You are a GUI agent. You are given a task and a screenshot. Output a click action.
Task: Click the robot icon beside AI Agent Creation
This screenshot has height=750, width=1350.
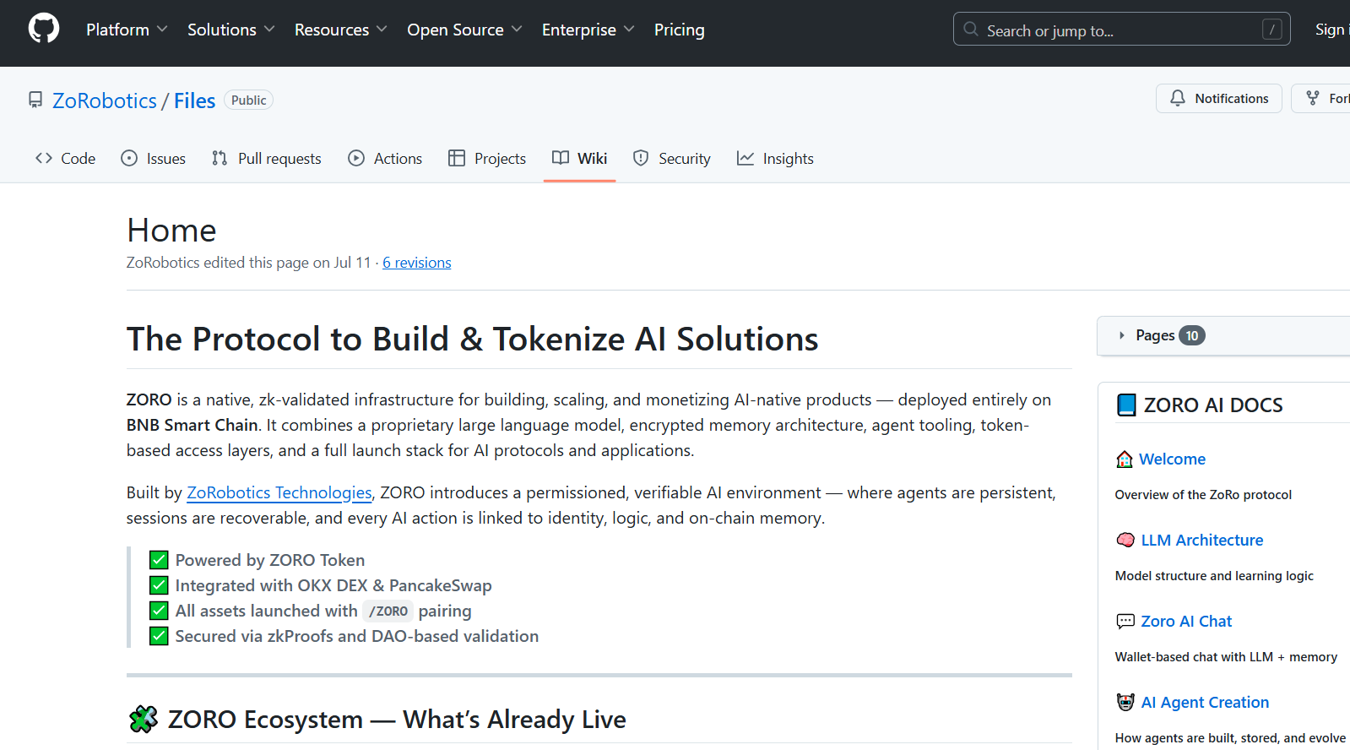[x=1125, y=703]
